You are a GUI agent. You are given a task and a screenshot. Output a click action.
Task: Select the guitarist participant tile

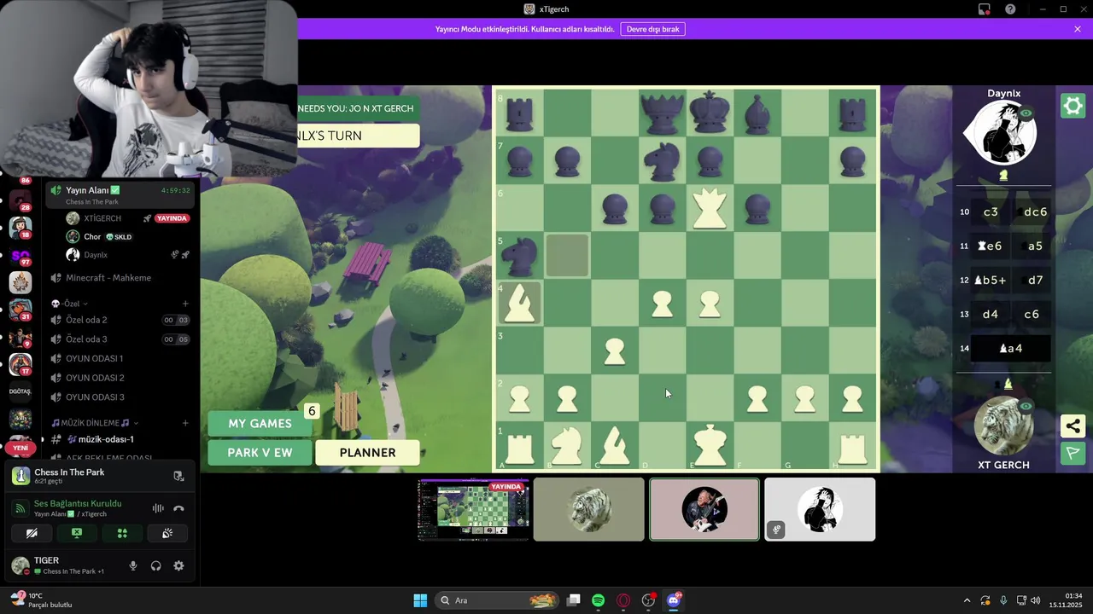[x=704, y=510]
